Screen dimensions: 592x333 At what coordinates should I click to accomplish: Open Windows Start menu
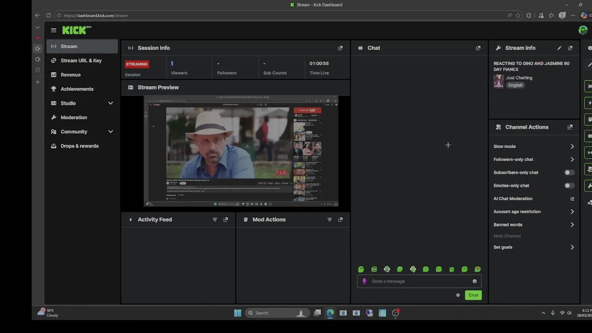[x=237, y=313]
